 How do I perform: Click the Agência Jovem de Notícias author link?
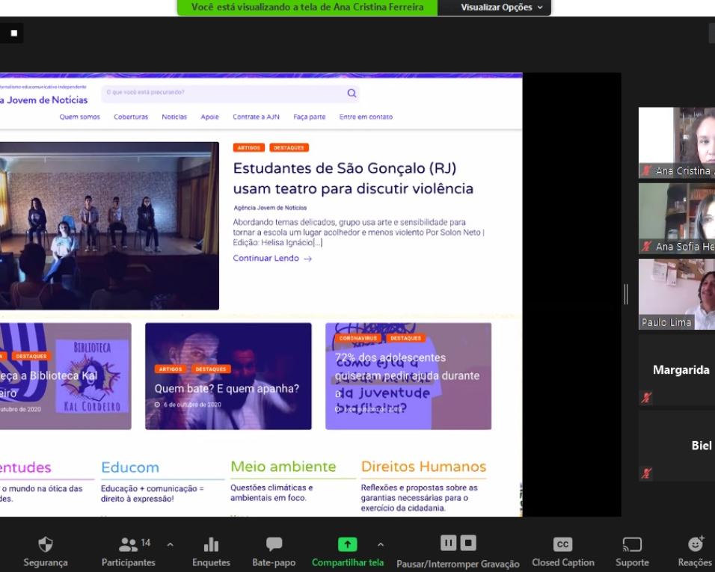pyautogui.click(x=270, y=208)
